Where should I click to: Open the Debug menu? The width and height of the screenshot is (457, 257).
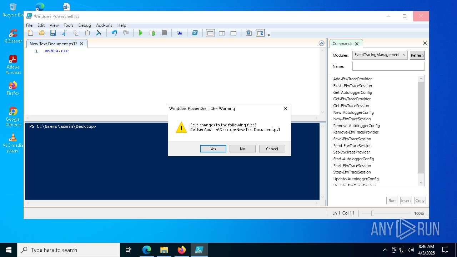click(x=85, y=25)
